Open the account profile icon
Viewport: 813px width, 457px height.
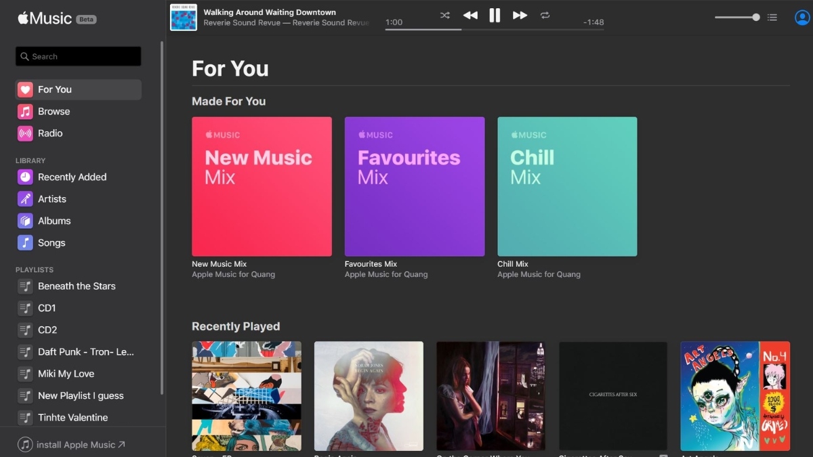coord(802,18)
